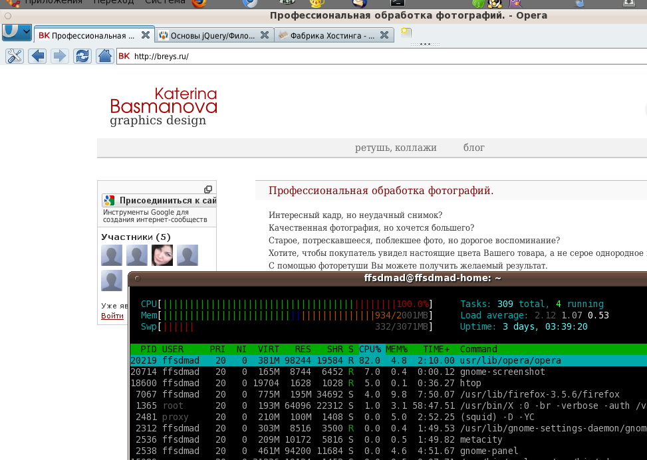The image size is (647, 460).
Task: Pop out the Google widget window icon
Action: click(x=207, y=189)
